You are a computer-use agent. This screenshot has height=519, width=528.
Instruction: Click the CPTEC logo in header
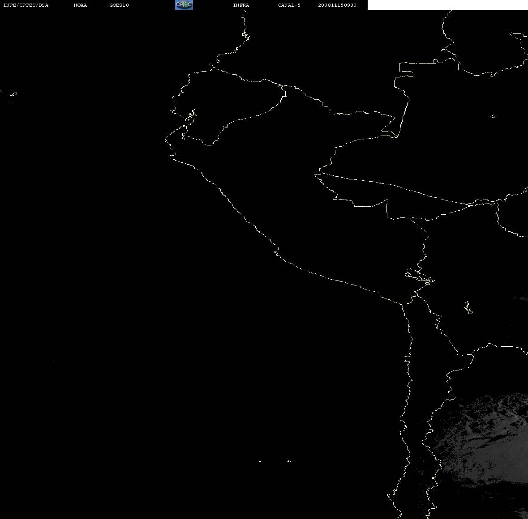tap(184, 5)
